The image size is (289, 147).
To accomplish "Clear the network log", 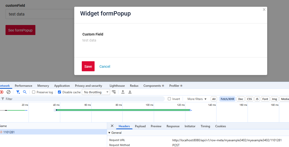I will 9,92.
